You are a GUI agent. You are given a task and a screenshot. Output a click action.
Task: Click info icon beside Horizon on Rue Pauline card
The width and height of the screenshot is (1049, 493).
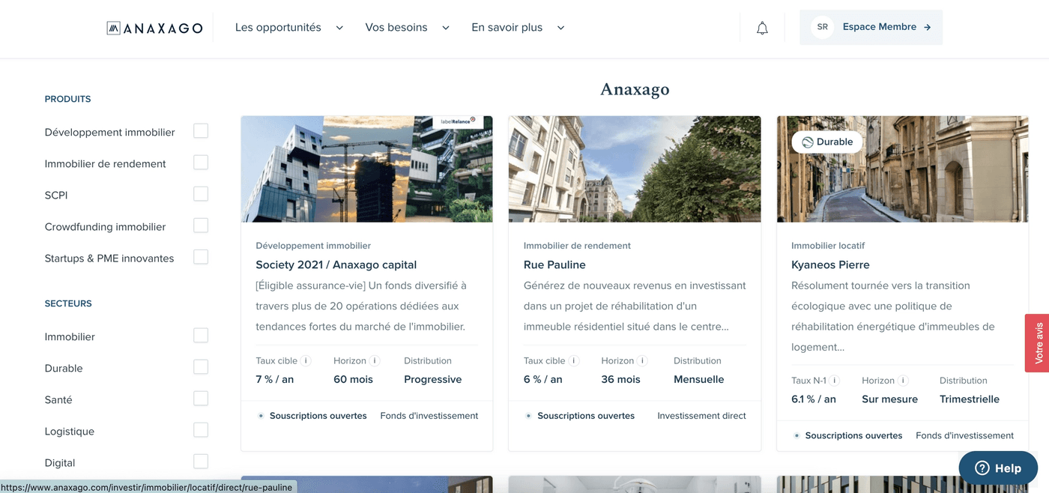642,361
